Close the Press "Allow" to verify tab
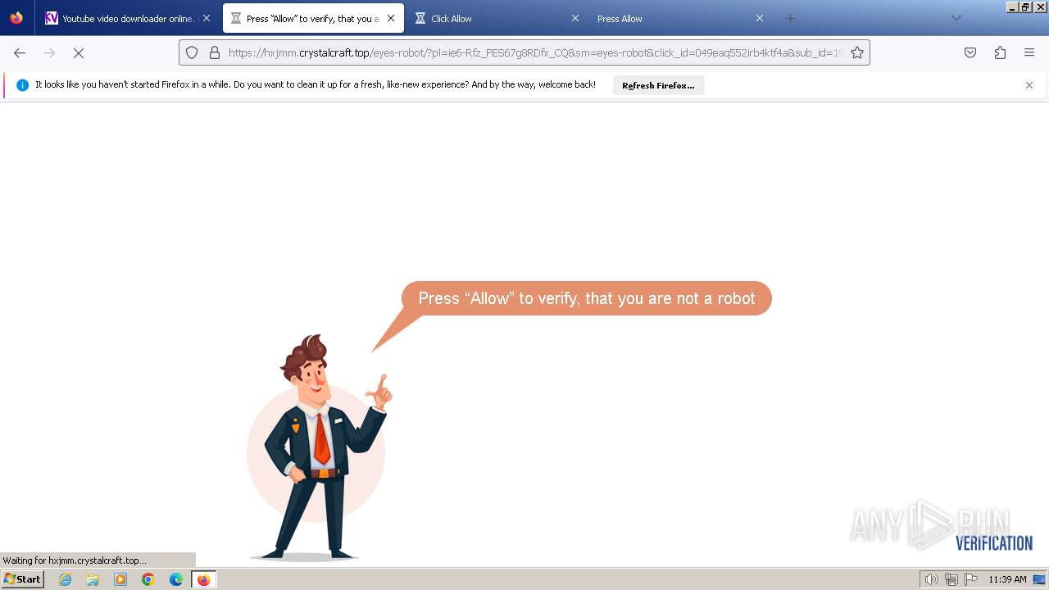The height and width of the screenshot is (590, 1049). click(391, 18)
